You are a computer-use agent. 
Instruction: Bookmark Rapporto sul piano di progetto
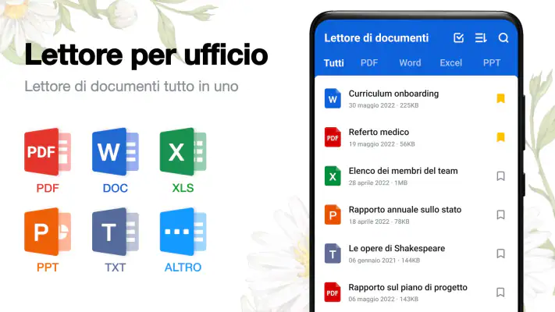[500, 292]
